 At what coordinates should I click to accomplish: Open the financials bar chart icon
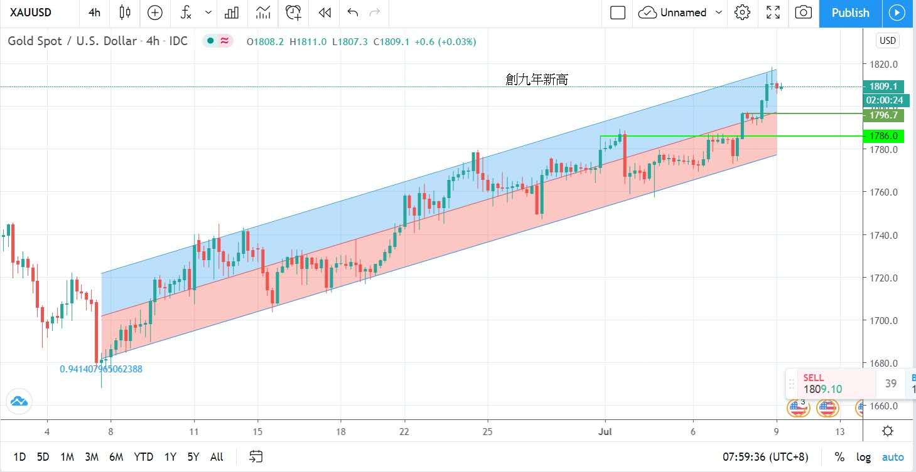[x=232, y=13]
